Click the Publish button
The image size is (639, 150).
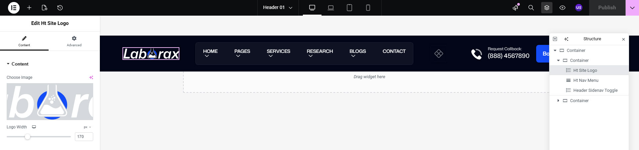pyautogui.click(x=607, y=8)
